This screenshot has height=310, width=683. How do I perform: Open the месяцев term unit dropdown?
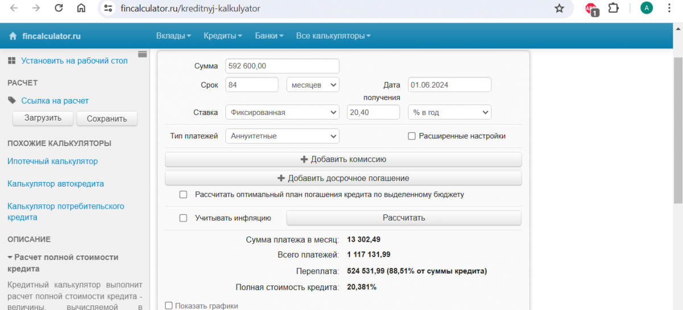point(312,85)
